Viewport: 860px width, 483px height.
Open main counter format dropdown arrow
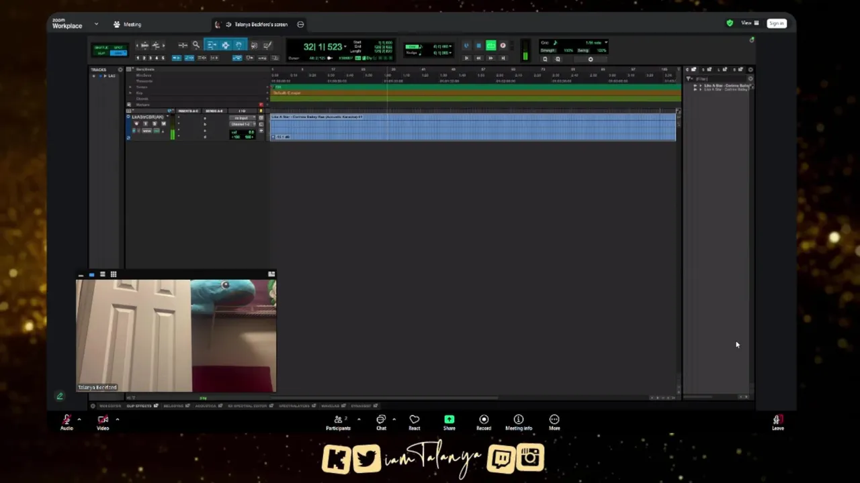346,47
